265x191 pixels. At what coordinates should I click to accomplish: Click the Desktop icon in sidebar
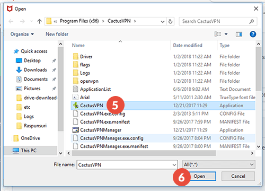19,60
